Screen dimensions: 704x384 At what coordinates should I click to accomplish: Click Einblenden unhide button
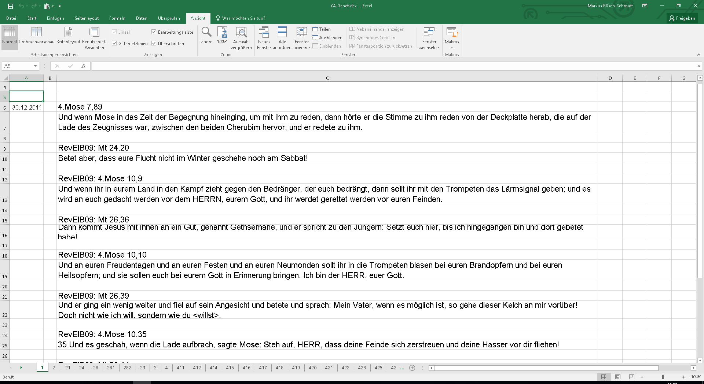pos(327,46)
